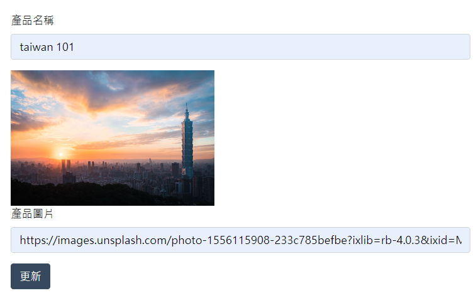Click "photo-1556115908" in the URL text

221,240
